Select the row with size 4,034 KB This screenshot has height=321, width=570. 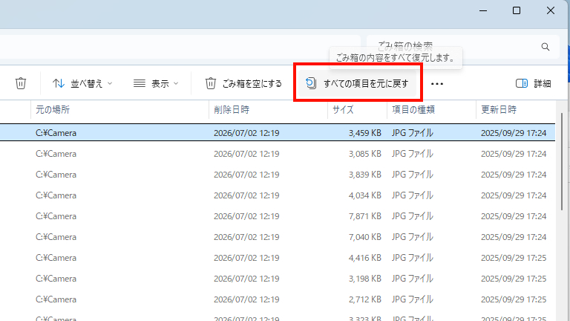point(278,195)
